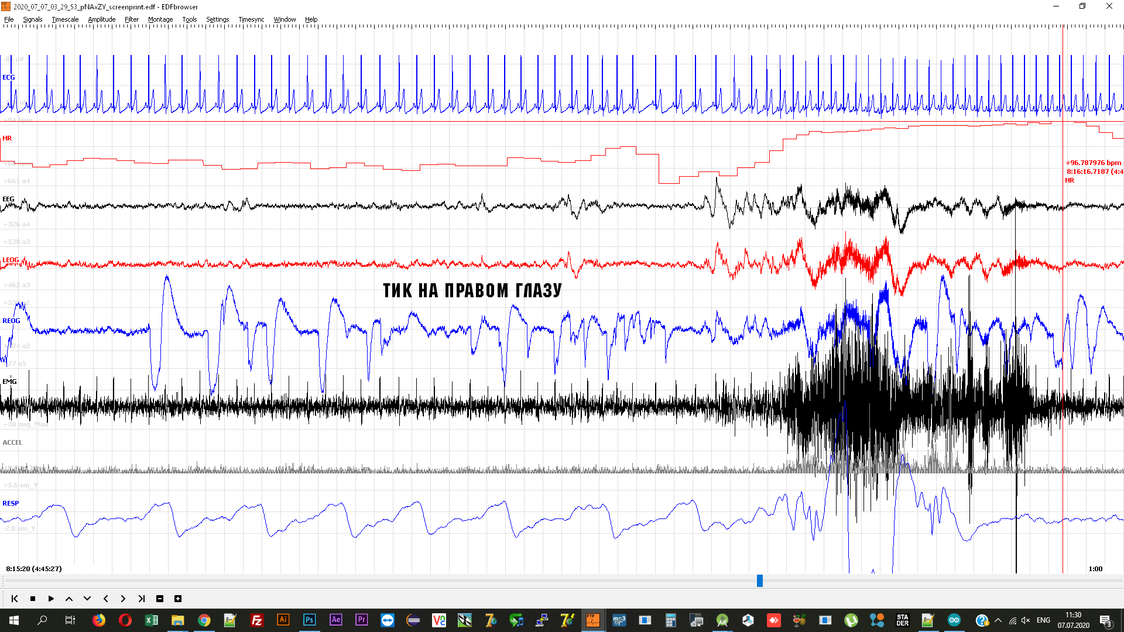This screenshot has height=632, width=1124.
Task: Select the red HR signal label
Action: tap(7, 138)
